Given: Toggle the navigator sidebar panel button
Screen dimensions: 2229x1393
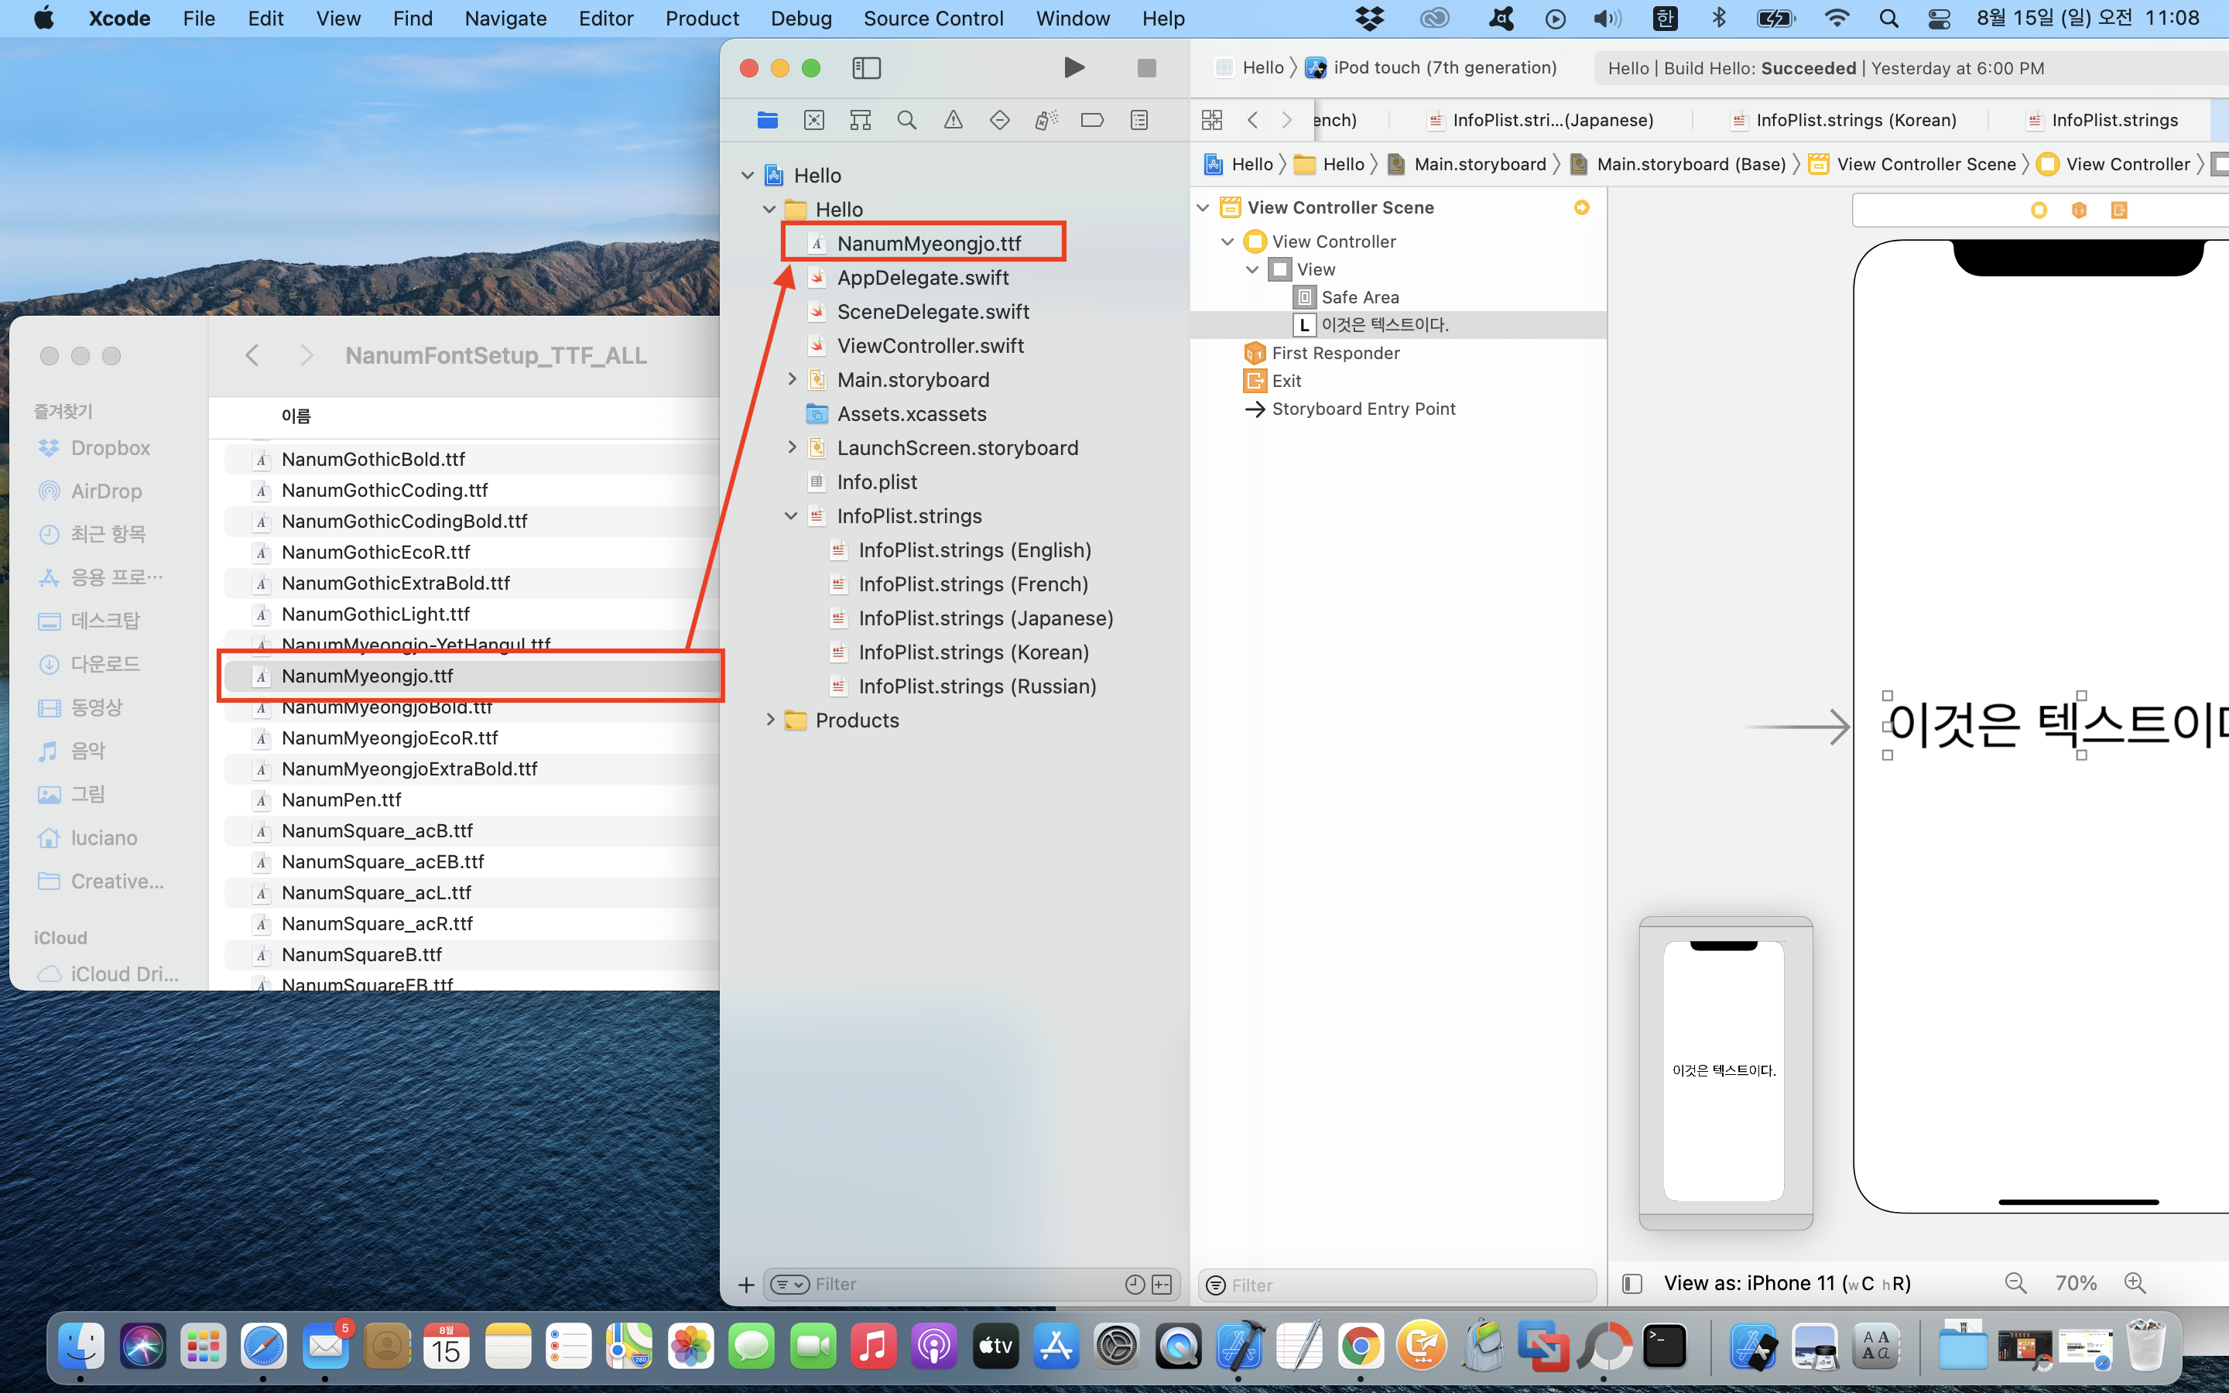Looking at the screenshot, I should [x=866, y=68].
